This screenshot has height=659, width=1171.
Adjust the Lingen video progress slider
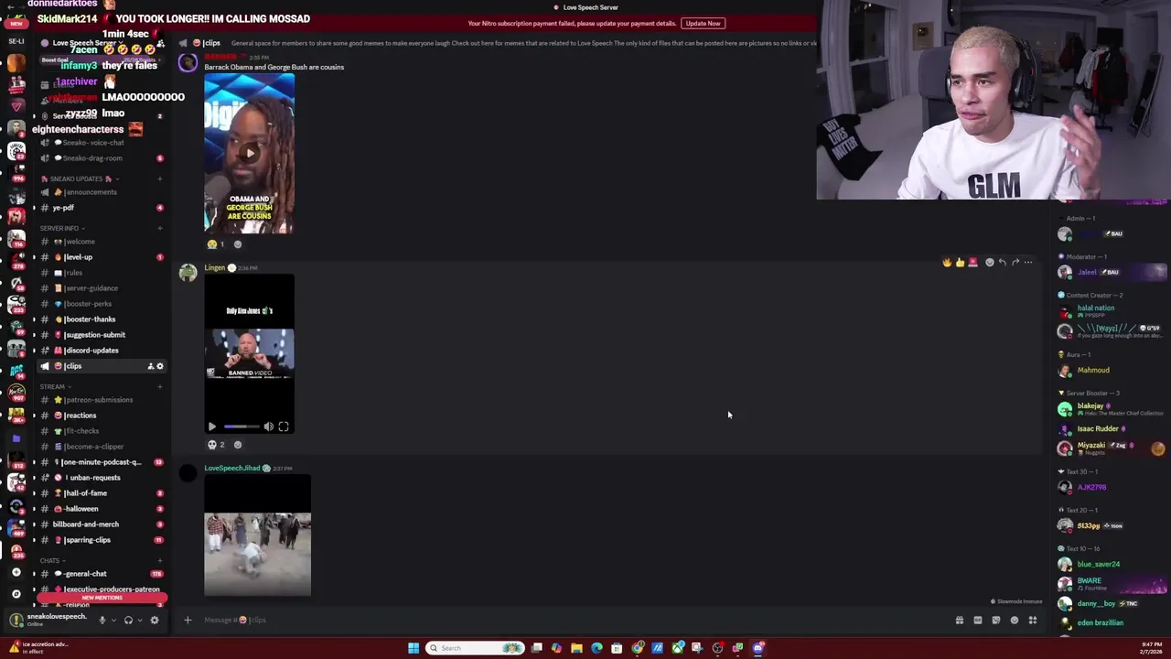pos(242,427)
